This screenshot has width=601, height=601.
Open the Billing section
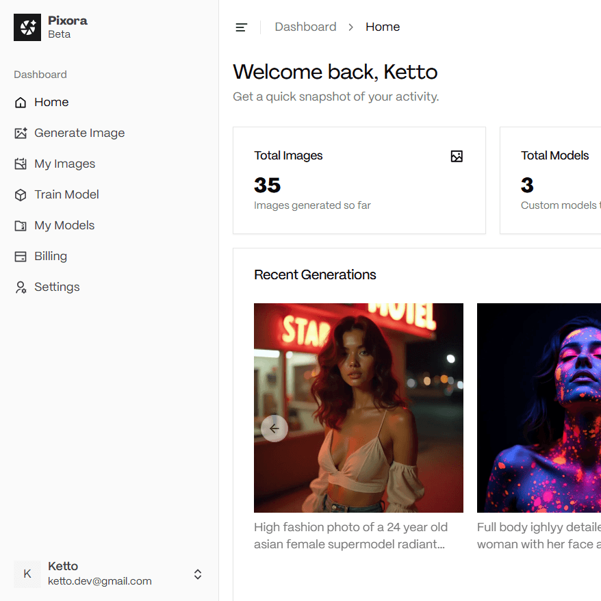110,256
